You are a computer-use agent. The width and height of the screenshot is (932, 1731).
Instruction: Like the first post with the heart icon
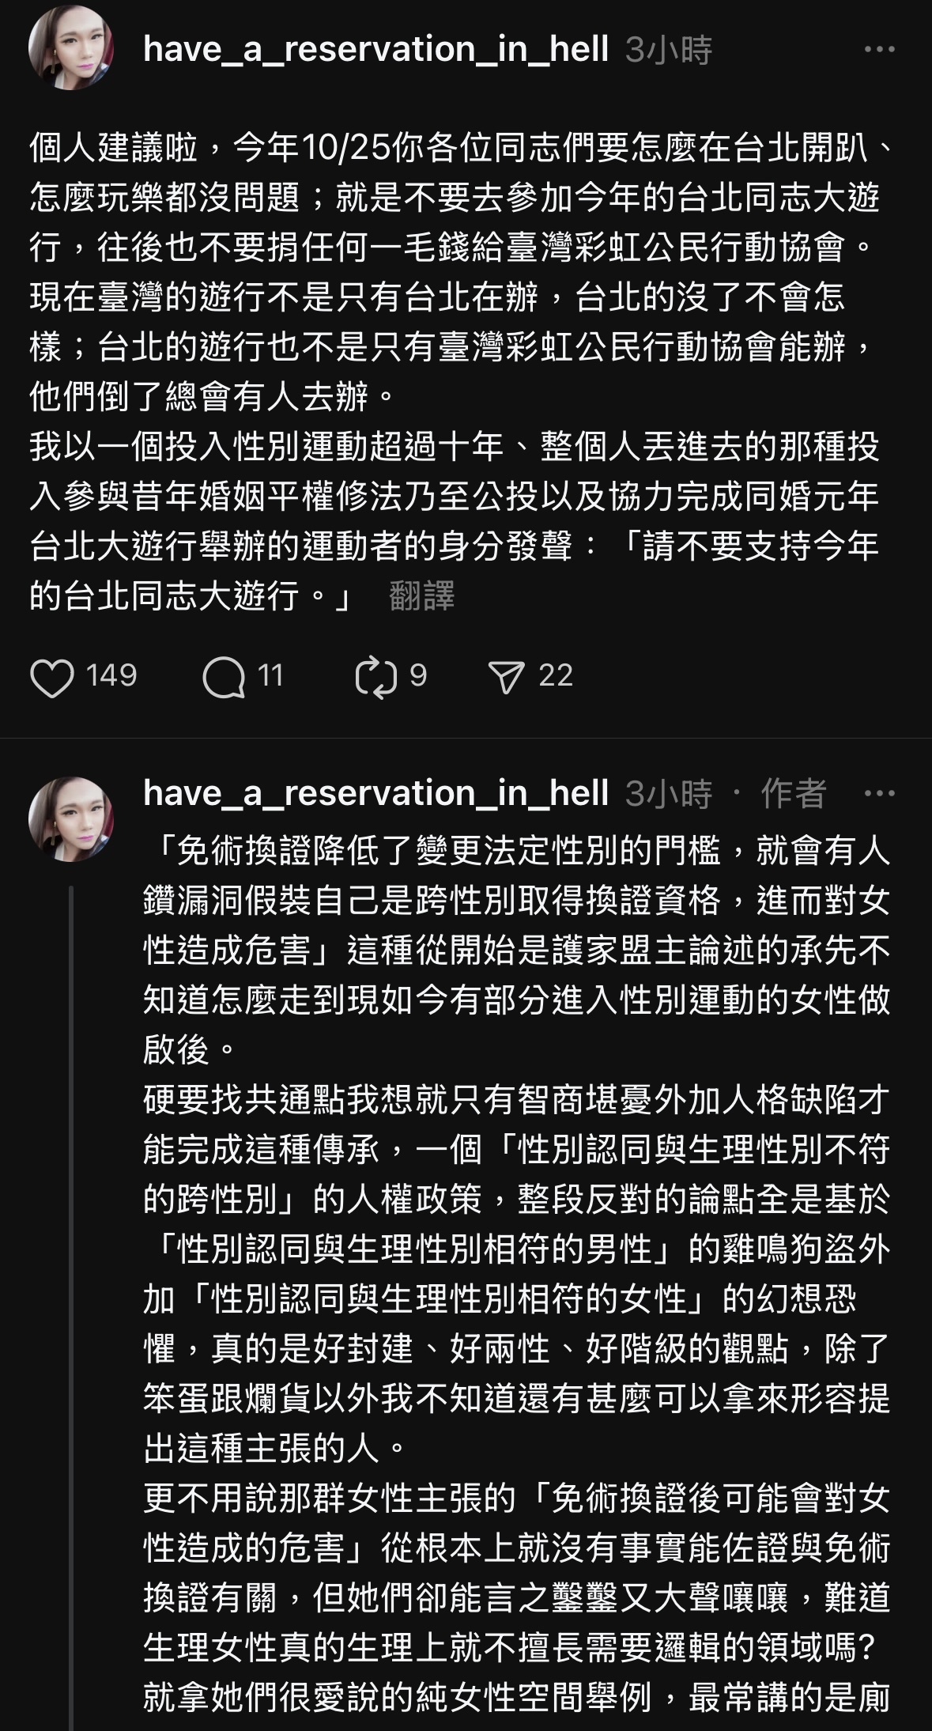[51, 678]
